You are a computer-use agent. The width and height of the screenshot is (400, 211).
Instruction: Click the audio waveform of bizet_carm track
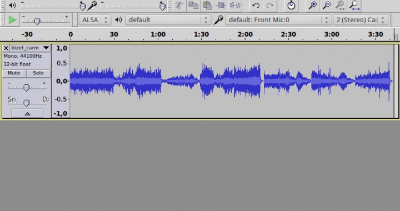point(231,81)
